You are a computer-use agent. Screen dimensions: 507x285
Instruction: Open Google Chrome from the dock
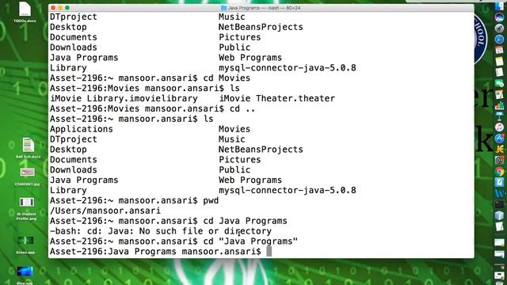point(499,172)
